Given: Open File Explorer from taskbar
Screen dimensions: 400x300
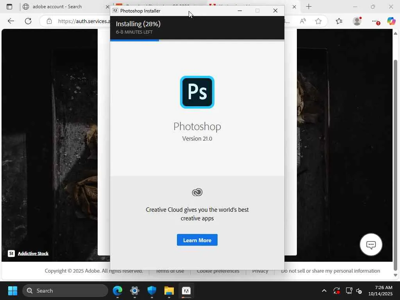Looking at the screenshot, I should coord(169,291).
